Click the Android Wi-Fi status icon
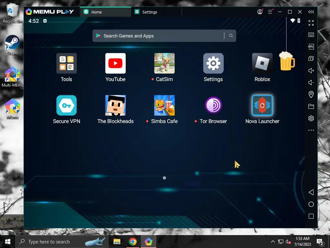 (293, 20)
